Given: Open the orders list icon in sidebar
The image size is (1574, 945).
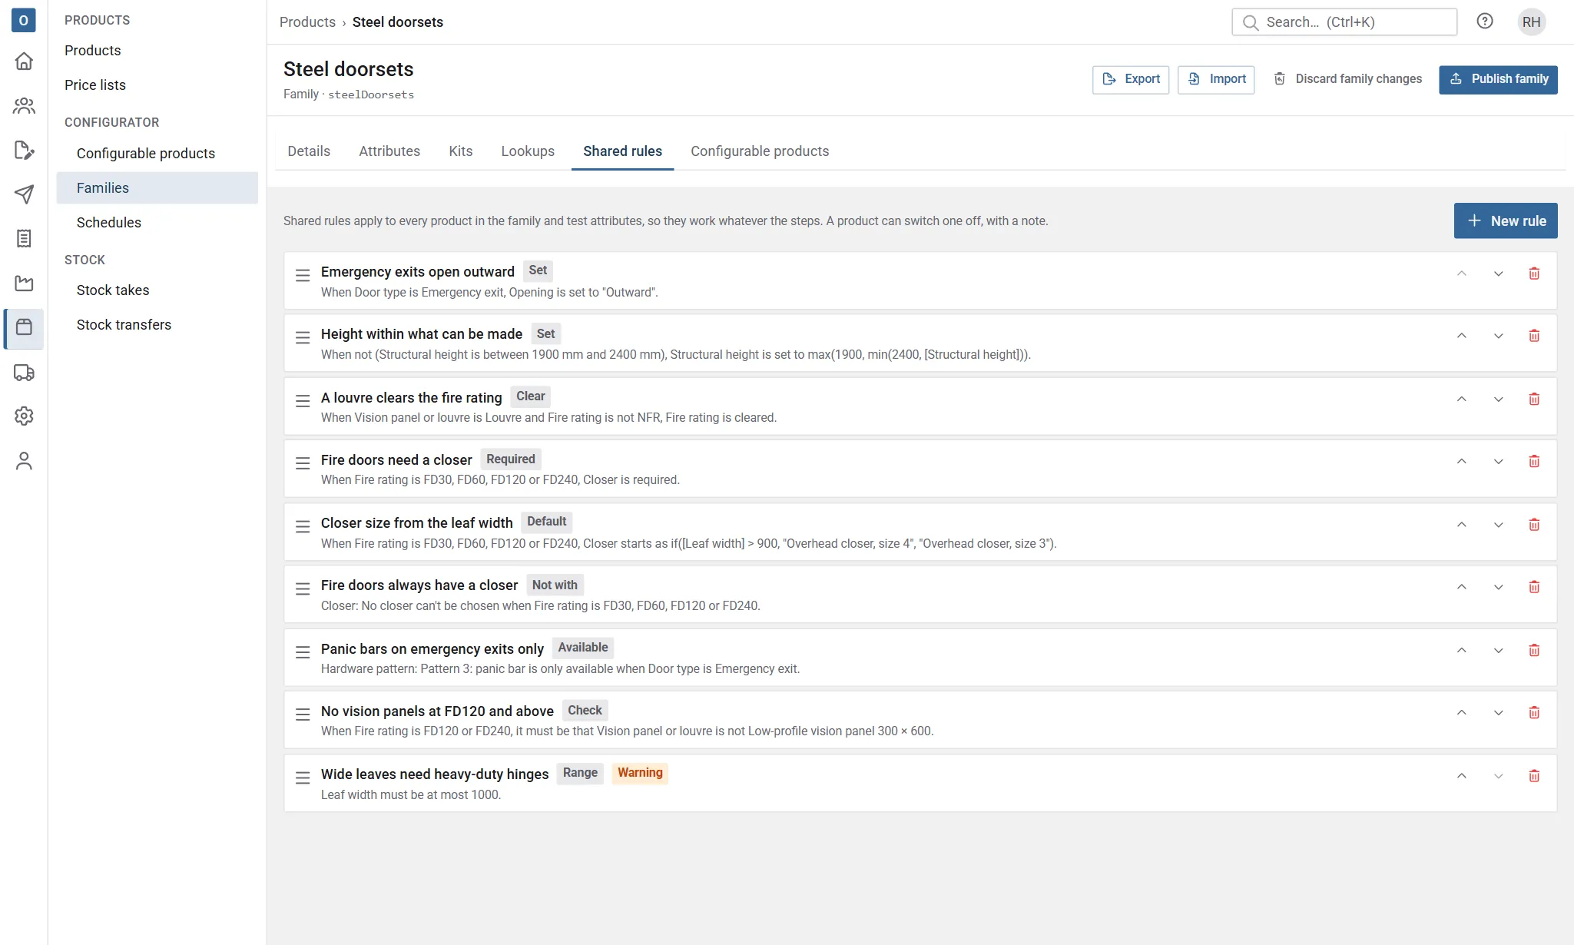Looking at the screenshot, I should point(24,239).
